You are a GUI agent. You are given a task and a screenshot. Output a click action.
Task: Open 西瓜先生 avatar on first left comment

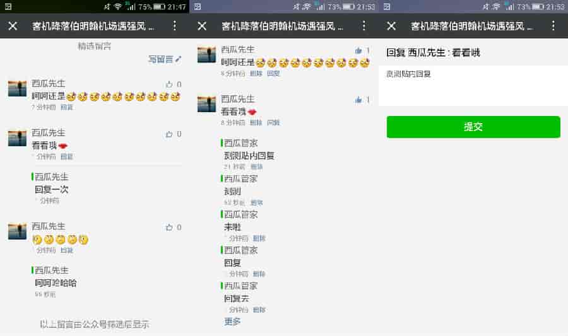18,89
